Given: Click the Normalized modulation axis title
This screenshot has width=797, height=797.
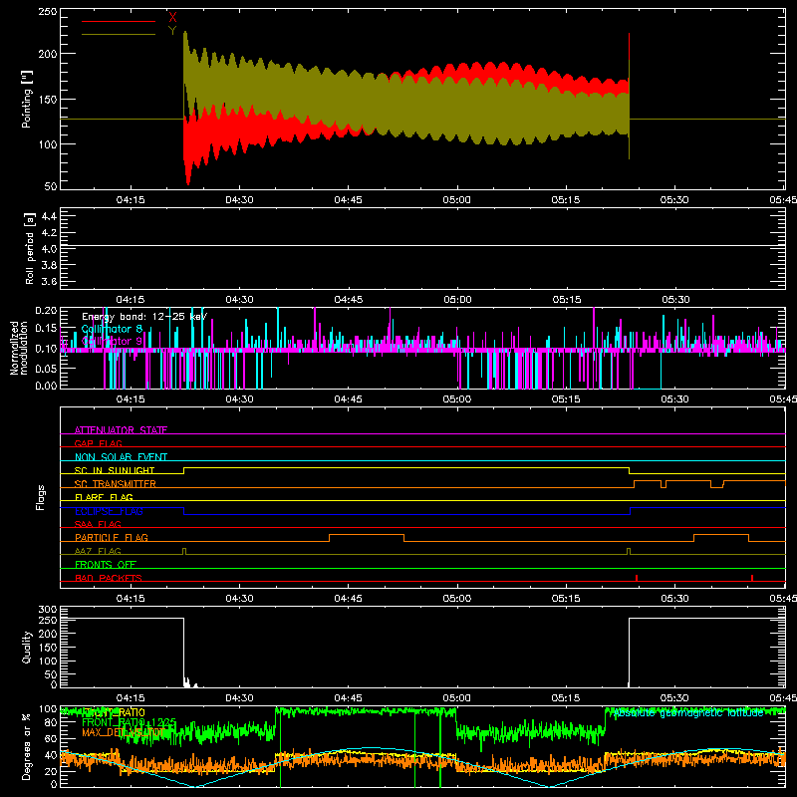Looking at the screenshot, I should coord(19,348).
